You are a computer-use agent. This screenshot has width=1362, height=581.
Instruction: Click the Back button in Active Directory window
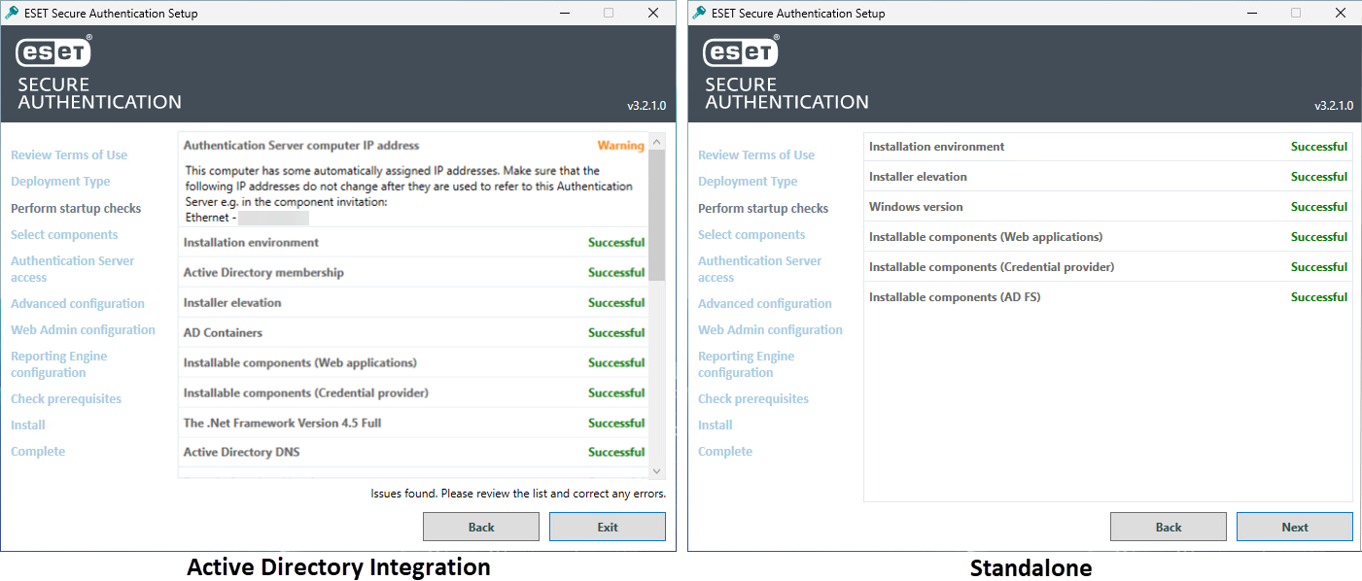click(481, 527)
